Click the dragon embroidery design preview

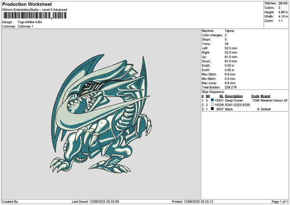tap(101, 114)
